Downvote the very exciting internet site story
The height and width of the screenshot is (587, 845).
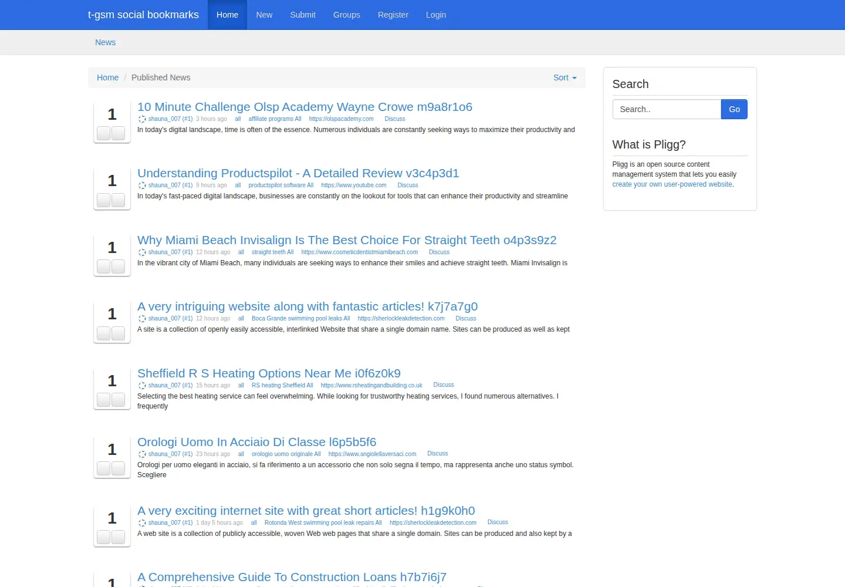pyautogui.click(x=118, y=537)
